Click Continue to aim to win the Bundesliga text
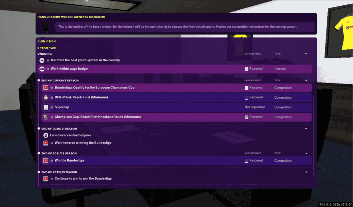This screenshot has height=207, width=353. point(83,179)
